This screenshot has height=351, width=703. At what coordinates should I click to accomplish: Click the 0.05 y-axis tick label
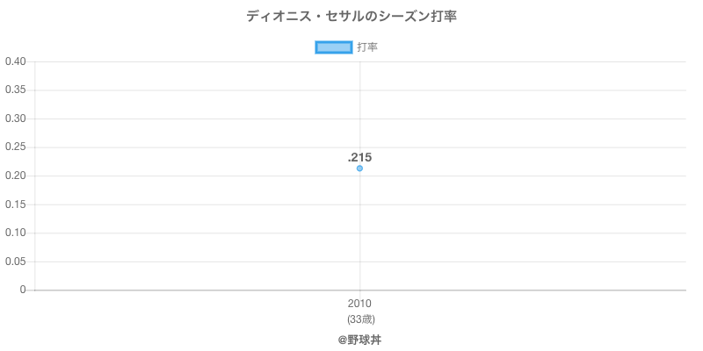pyautogui.click(x=15, y=261)
